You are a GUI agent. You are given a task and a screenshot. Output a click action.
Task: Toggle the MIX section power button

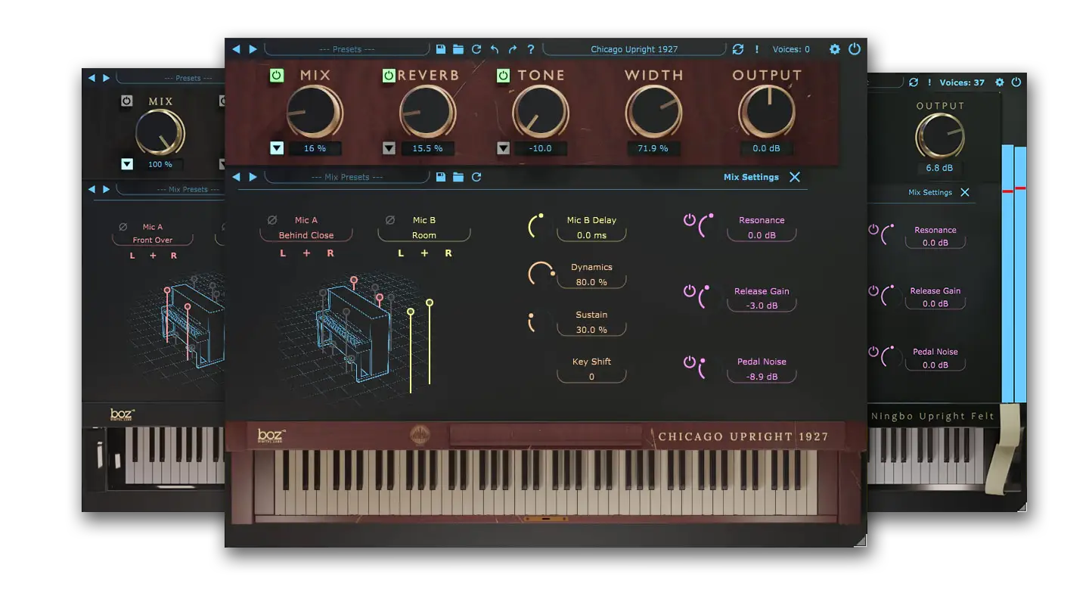point(276,76)
